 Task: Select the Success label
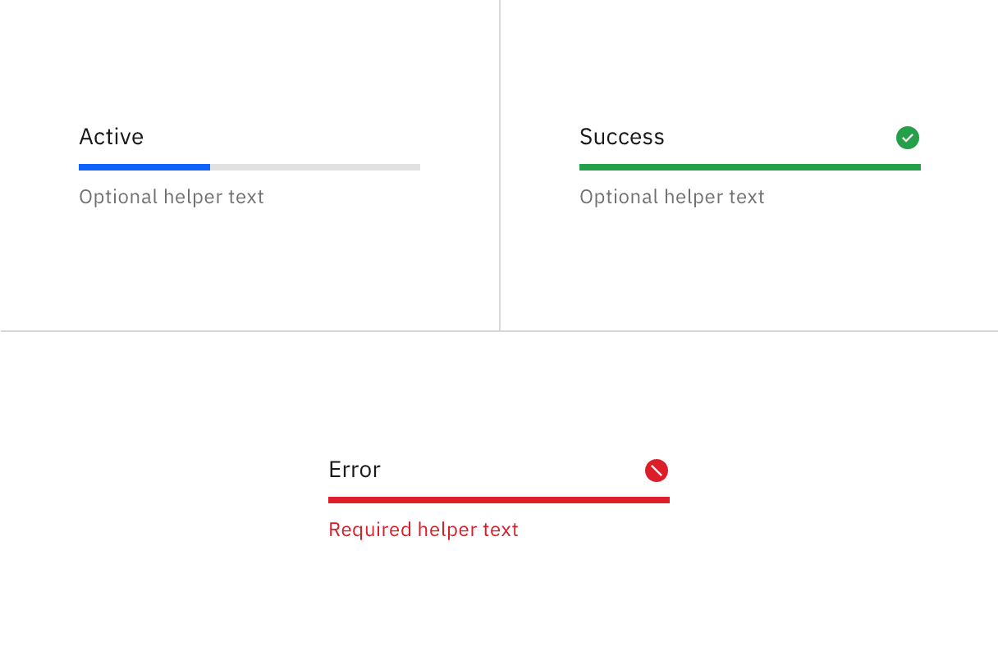pos(621,137)
